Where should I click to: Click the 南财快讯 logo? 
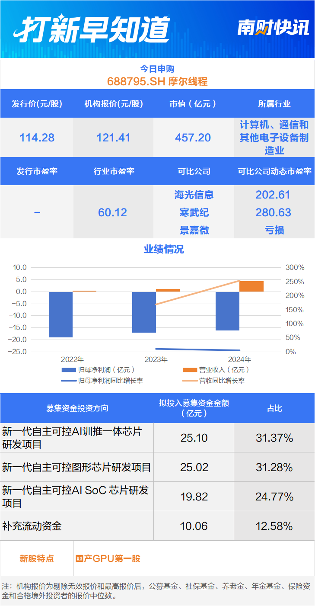(274, 28)
